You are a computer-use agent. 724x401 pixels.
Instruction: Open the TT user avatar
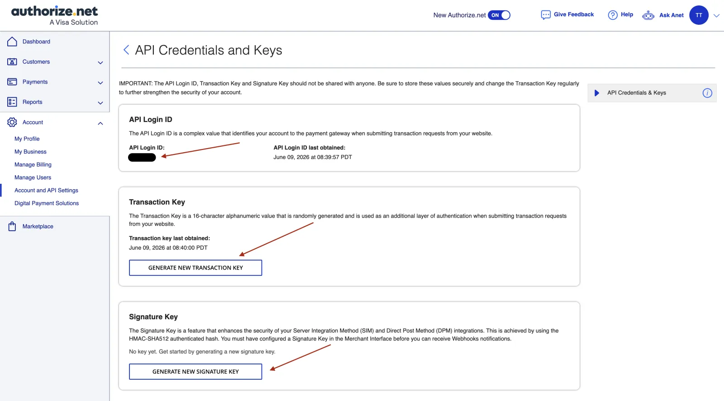(x=699, y=15)
